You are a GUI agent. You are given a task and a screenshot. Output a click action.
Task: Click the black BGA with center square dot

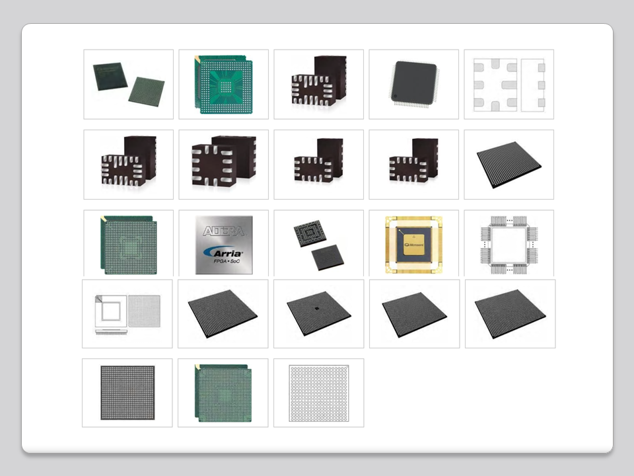318,313
